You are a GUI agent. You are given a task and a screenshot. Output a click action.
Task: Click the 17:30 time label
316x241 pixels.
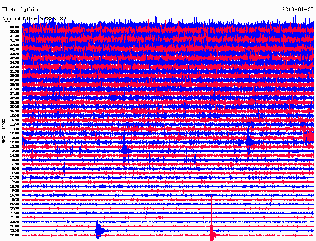(15, 182)
